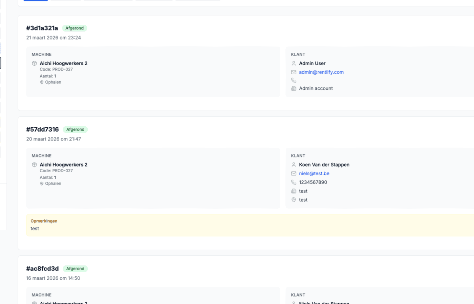Click the Afgerond badge on order #ac8fcd3d
This screenshot has height=304, width=474.
[x=75, y=269]
